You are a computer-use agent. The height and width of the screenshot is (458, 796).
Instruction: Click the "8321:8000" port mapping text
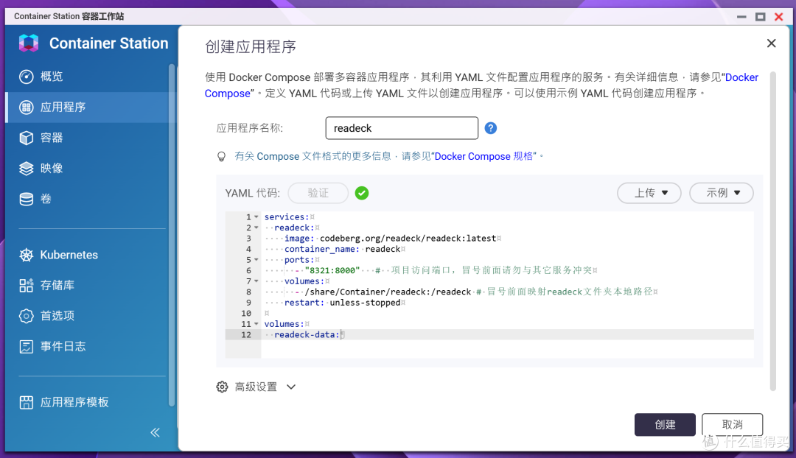(x=332, y=270)
